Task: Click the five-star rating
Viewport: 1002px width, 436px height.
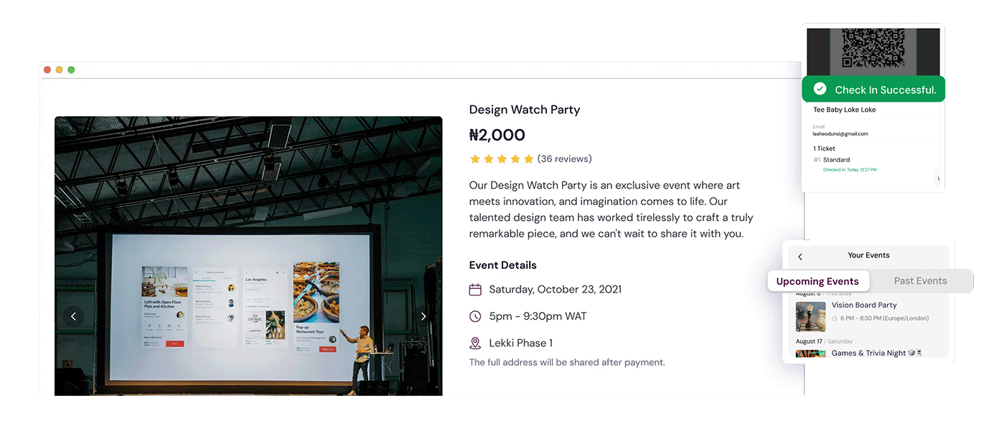Action: pos(502,159)
